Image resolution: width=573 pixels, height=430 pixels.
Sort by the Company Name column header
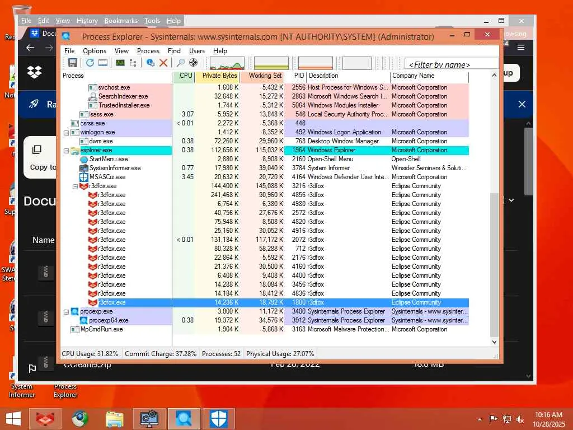tap(429, 76)
